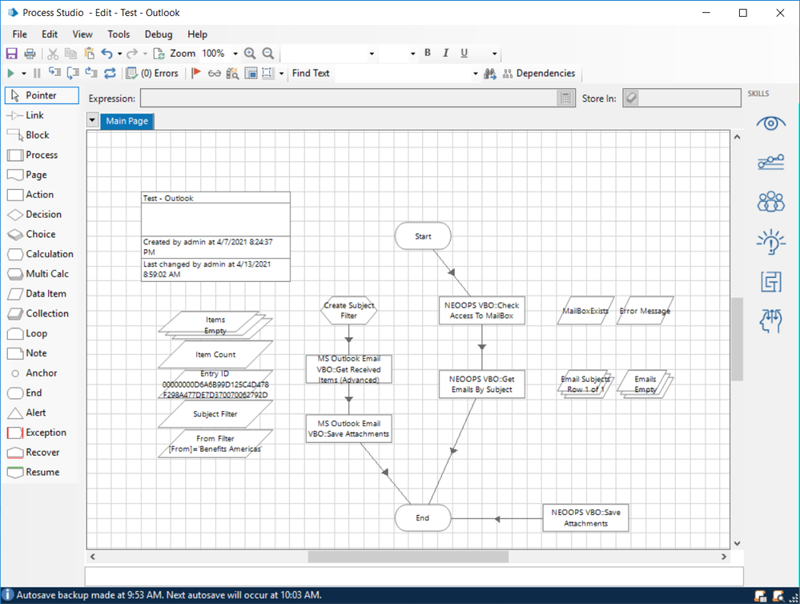Toggle Underline text formatting
This screenshot has height=604, width=800.
click(464, 54)
